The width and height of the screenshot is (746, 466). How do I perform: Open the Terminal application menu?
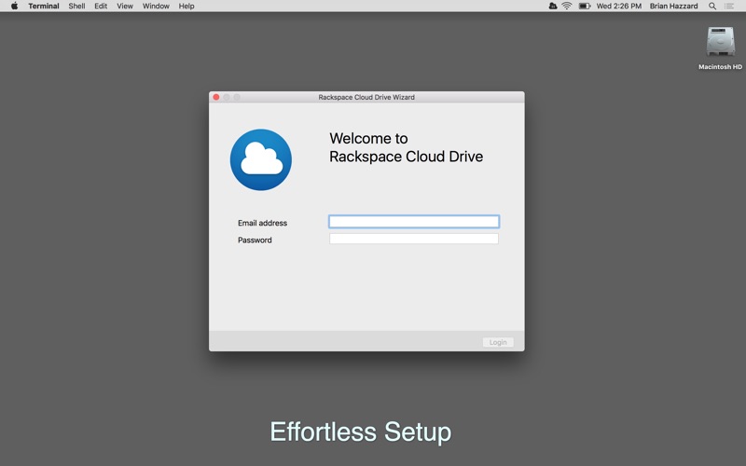(43, 6)
